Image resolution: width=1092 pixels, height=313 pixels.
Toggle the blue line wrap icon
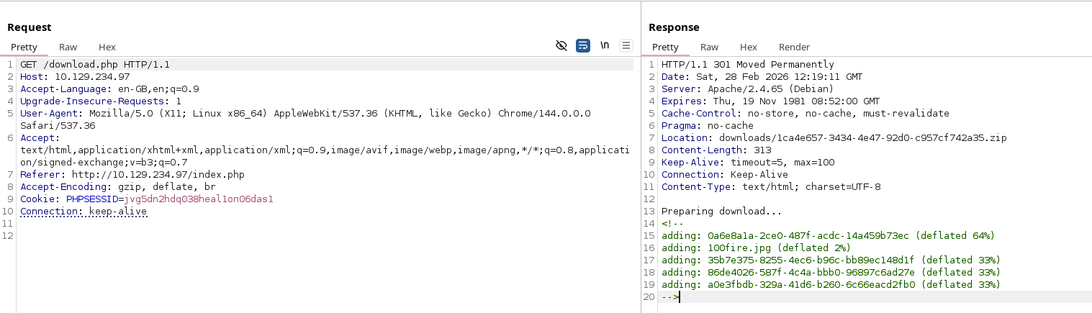583,45
